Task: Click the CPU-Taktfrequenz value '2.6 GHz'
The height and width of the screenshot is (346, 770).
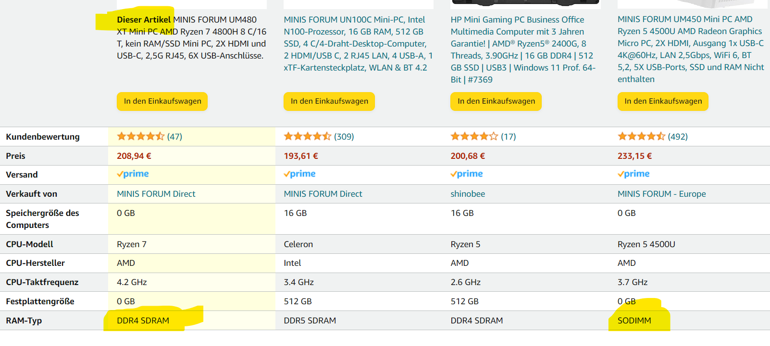Action: click(465, 282)
